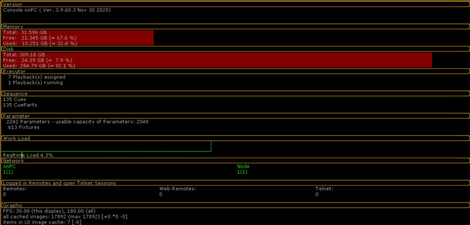Select the Graphic section header

13,205
